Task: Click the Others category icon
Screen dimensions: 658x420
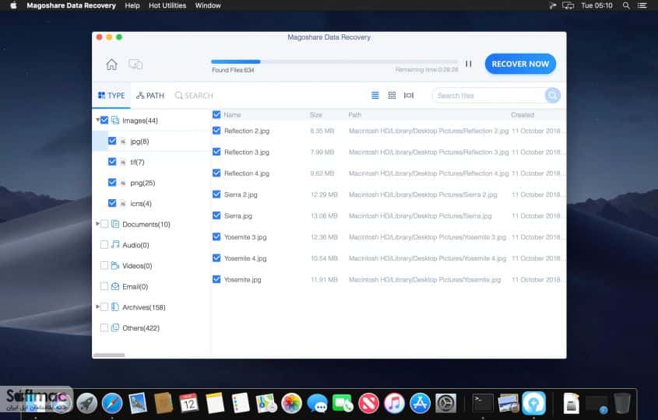Action: coord(115,327)
